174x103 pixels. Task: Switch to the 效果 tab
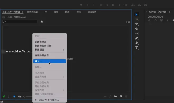tap(67, 12)
